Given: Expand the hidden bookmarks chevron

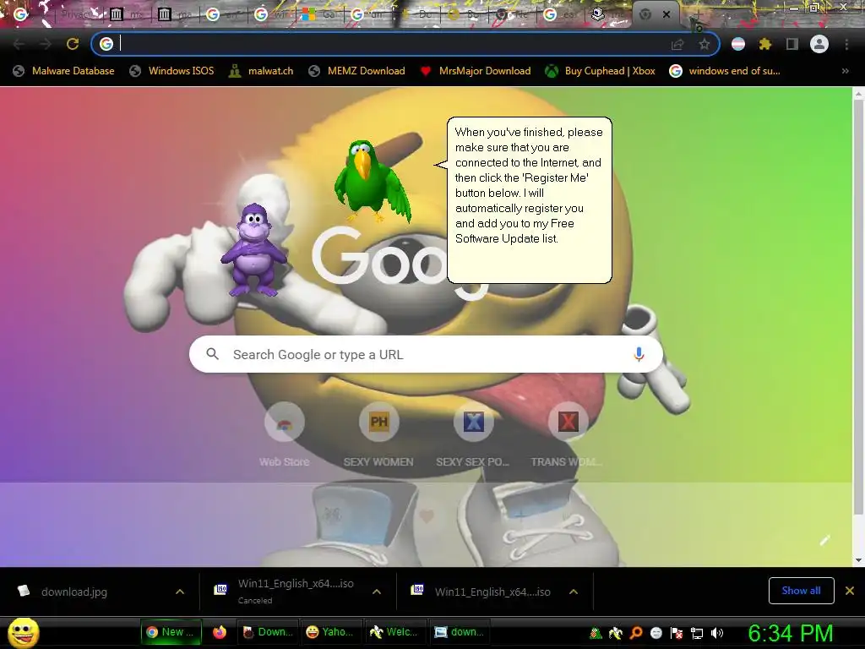Looking at the screenshot, I should pos(845,71).
